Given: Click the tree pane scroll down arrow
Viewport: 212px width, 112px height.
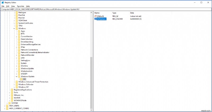Looking at the screenshot, I should pos(91,110).
